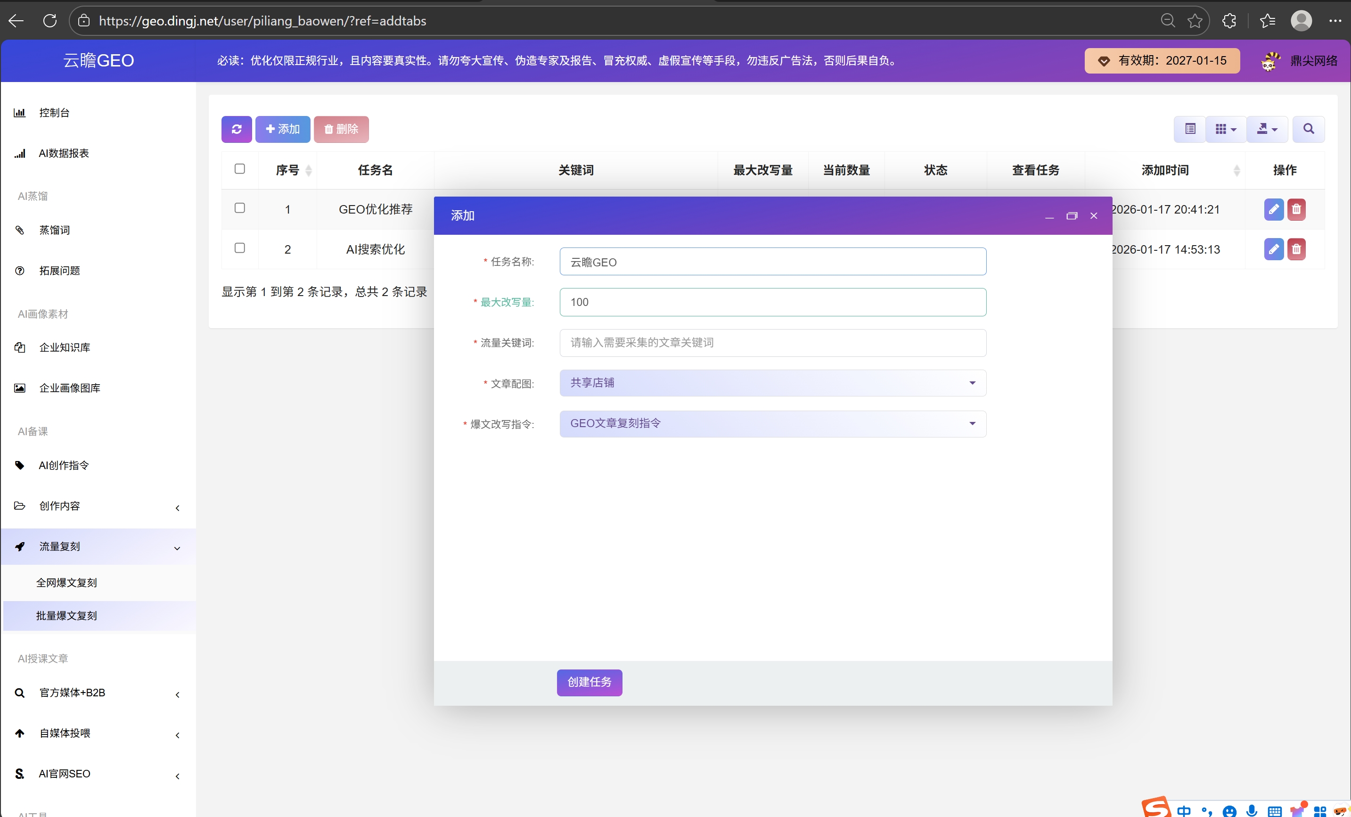1351x817 pixels.
Task: Click the purple refresh icon button
Action: pyautogui.click(x=236, y=129)
